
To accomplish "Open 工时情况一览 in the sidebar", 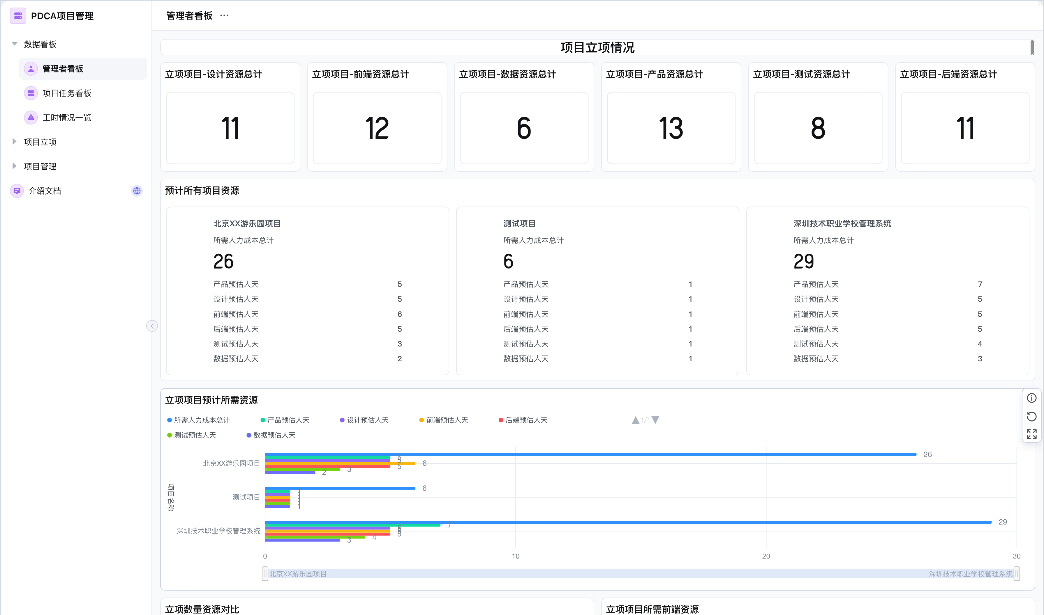I will [x=83, y=118].
